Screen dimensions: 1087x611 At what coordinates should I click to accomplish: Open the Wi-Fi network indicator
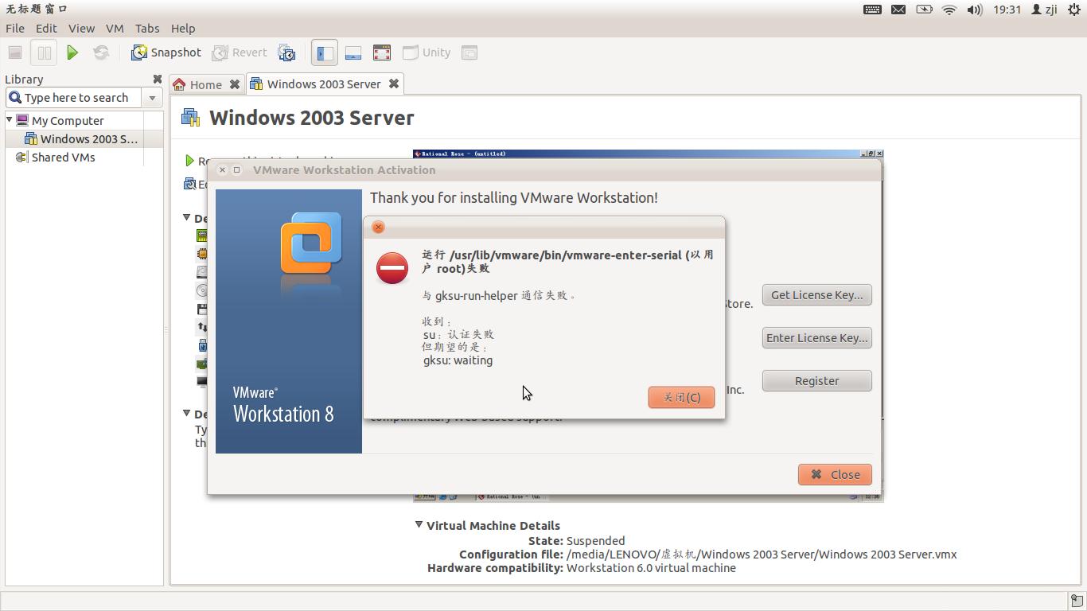pyautogui.click(x=949, y=10)
